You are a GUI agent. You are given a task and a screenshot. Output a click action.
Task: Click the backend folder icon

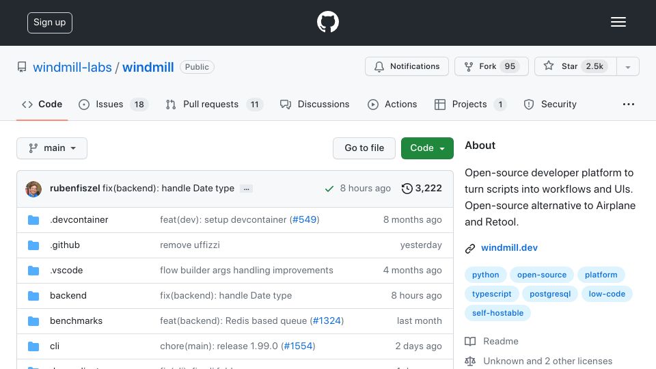click(x=33, y=296)
